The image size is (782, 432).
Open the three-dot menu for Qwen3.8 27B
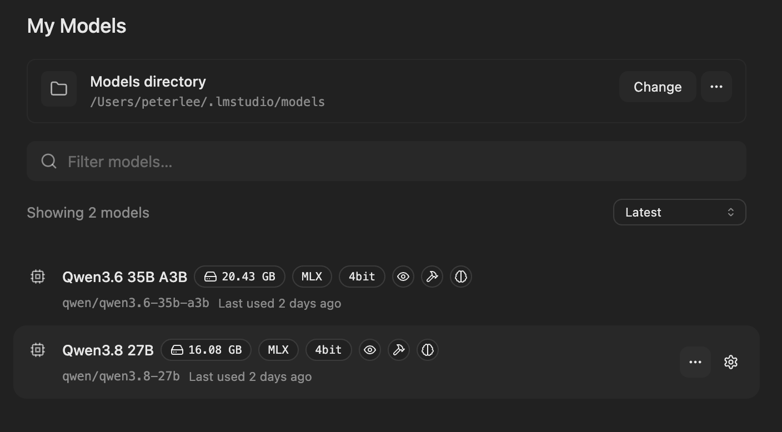point(695,362)
